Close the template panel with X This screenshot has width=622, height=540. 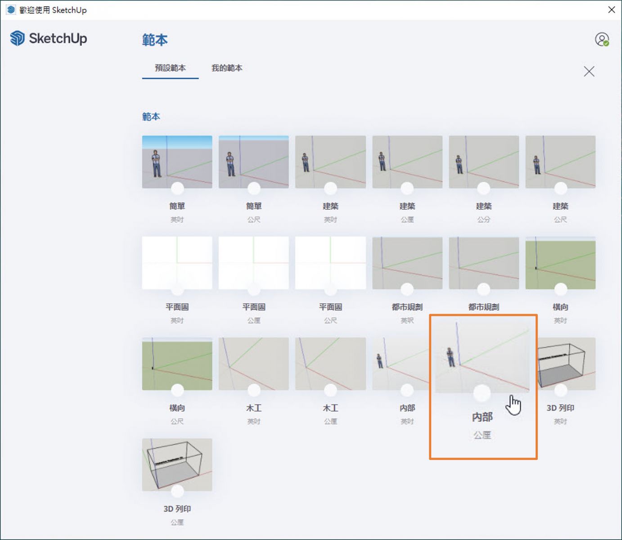pos(589,72)
